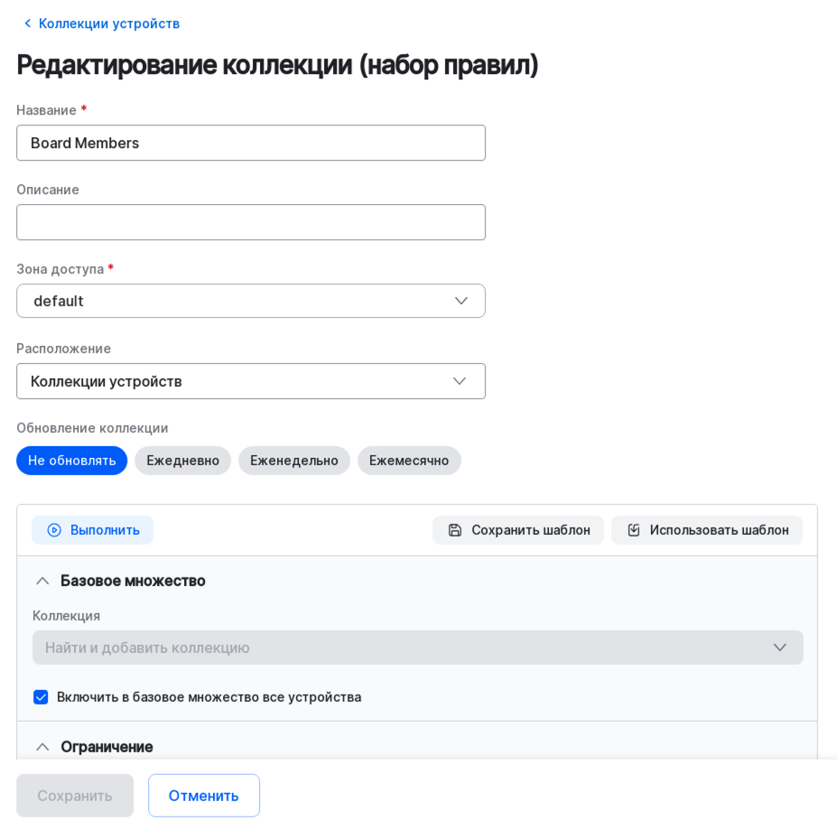Screen dimensions: 837x830
Task: Collapse the Ограничение section
Action: click(42, 747)
